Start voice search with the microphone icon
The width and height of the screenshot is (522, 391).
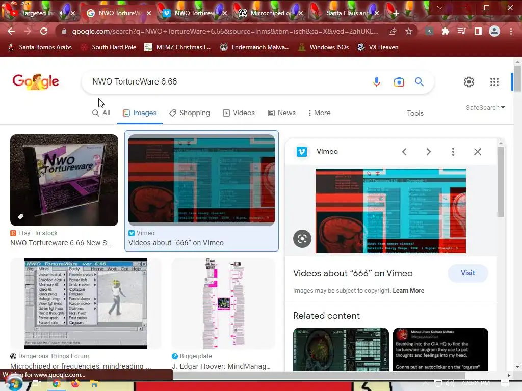pos(377,82)
